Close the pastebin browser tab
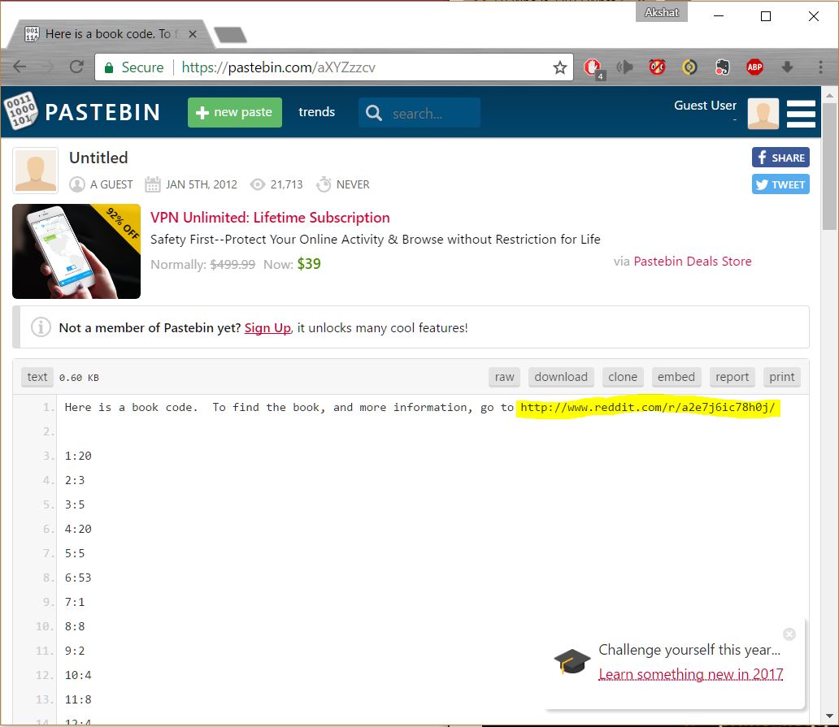 (x=193, y=34)
